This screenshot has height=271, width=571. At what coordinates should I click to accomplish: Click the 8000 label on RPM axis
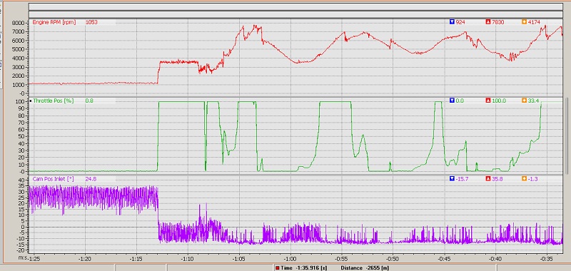click(19, 23)
